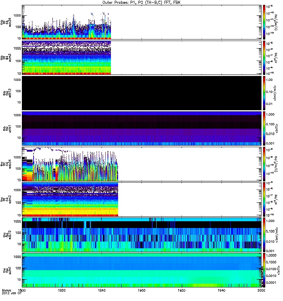
Task: Click the '1820' time axis label
Action: [62, 290]
